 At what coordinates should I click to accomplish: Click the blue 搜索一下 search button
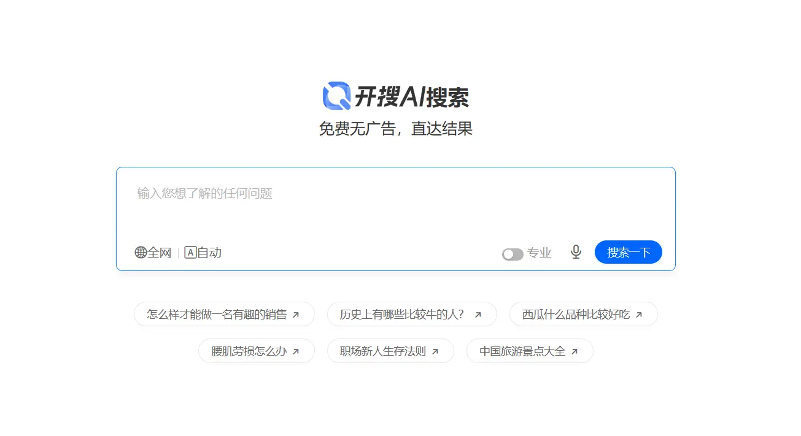point(628,252)
